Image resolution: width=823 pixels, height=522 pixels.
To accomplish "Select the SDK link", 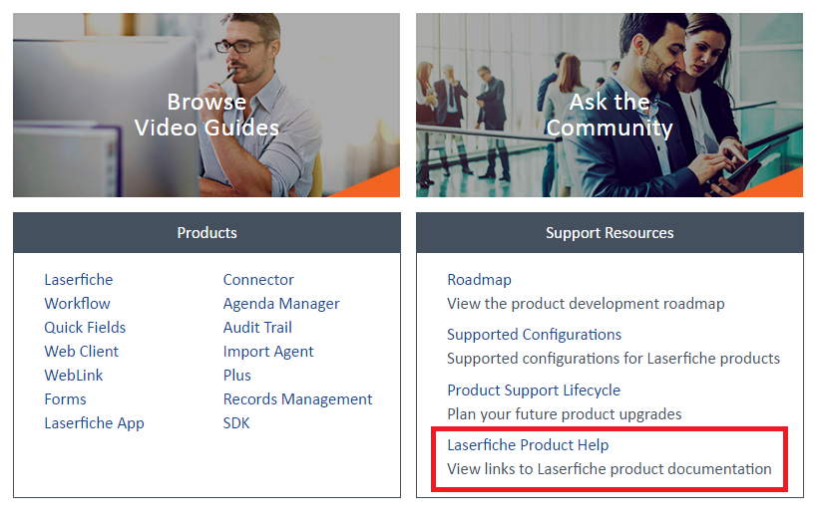I will (236, 423).
